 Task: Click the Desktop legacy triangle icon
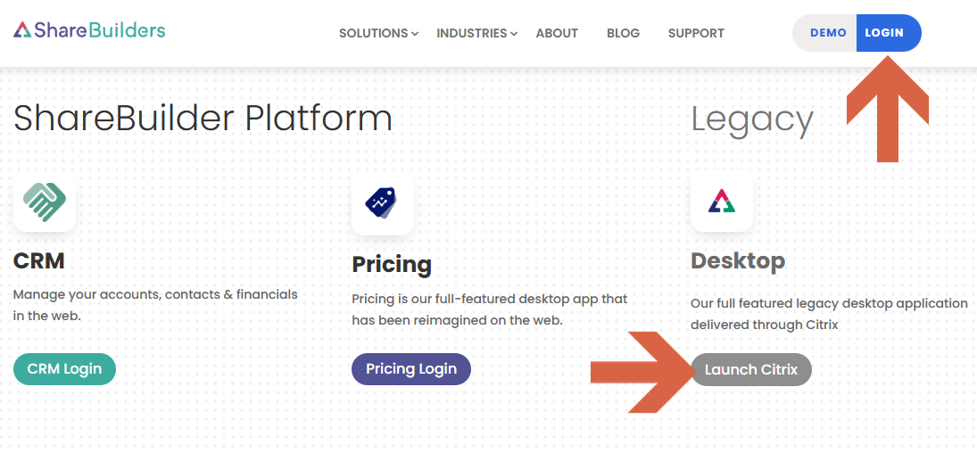(x=721, y=202)
